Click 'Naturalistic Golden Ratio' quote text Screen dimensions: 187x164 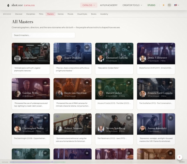coord(108,68)
